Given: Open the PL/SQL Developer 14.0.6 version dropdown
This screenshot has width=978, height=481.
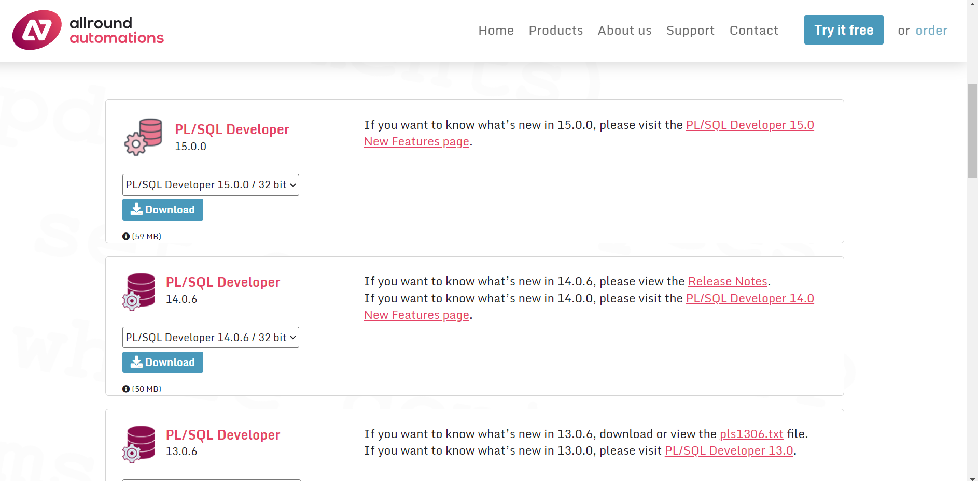Looking at the screenshot, I should [211, 337].
